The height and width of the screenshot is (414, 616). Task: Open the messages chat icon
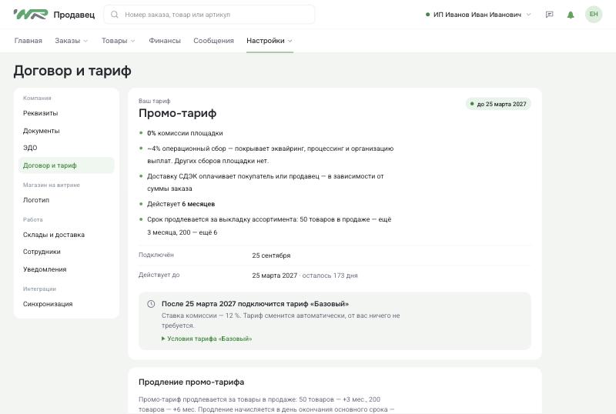coord(550,15)
